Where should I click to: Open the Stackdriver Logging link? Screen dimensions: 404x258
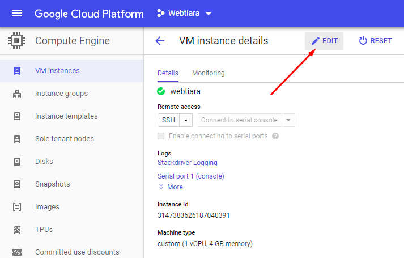(188, 163)
